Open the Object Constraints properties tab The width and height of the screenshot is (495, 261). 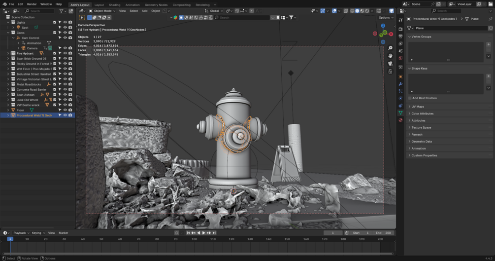pyautogui.click(x=400, y=106)
